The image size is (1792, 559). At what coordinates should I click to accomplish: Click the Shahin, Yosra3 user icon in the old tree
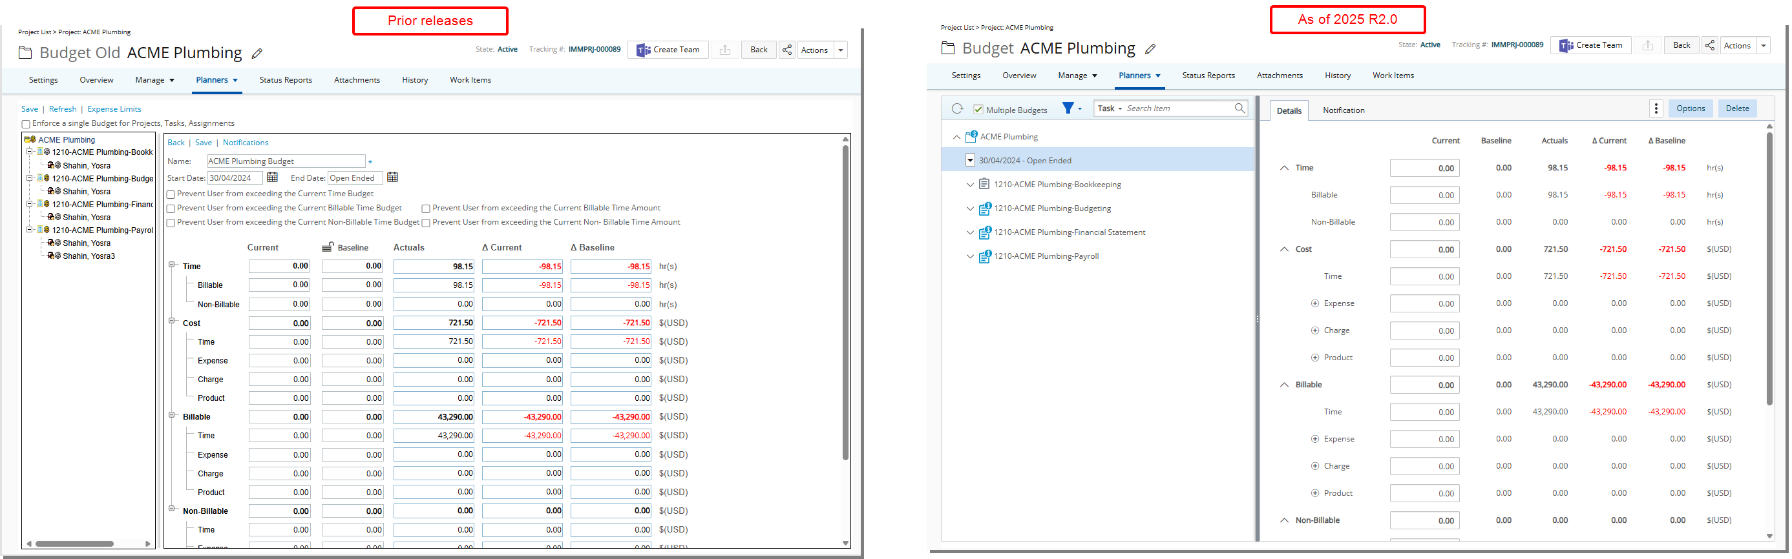click(54, 256)
